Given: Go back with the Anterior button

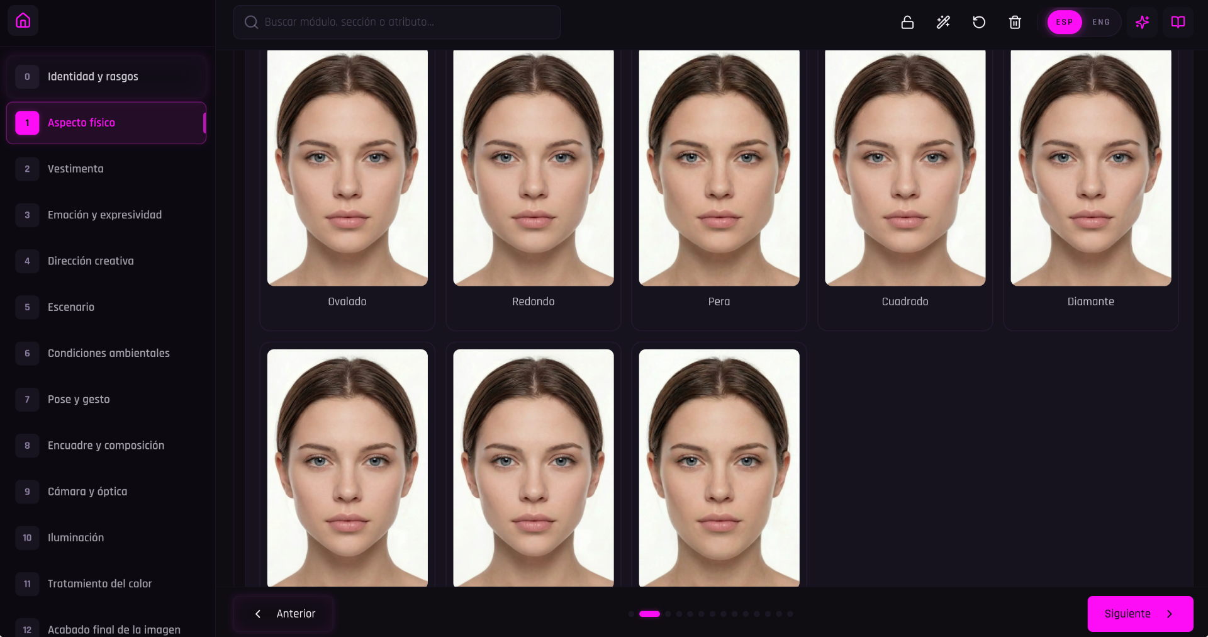Looking at the screenshot, I should click(x=283, y=614).
